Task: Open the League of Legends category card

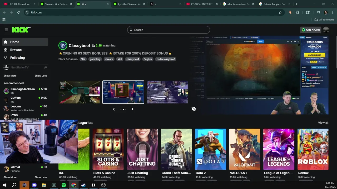Action: pyautogui.click(x=279, y=149)
